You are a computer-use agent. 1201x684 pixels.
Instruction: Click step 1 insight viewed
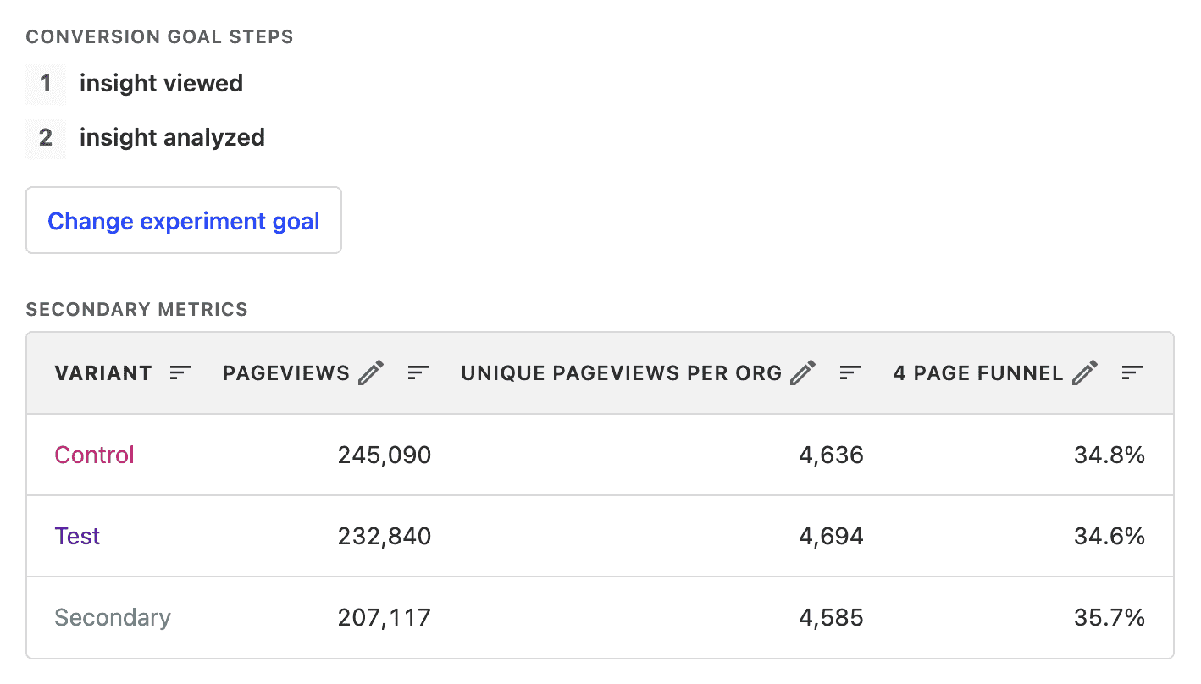(x=161, y=84)
